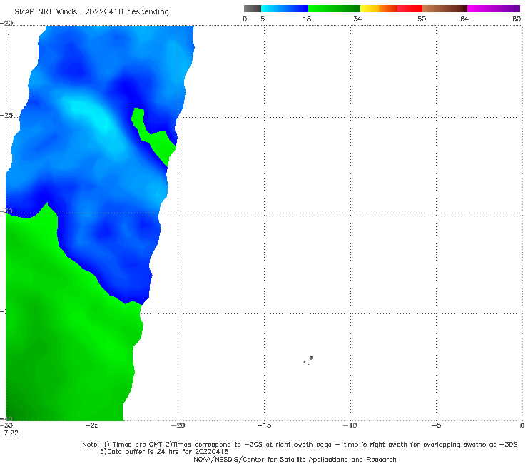Click the magenta-purple segment of the color bar
The width and height of the screenshot is (528, 464).
(494, 9)
